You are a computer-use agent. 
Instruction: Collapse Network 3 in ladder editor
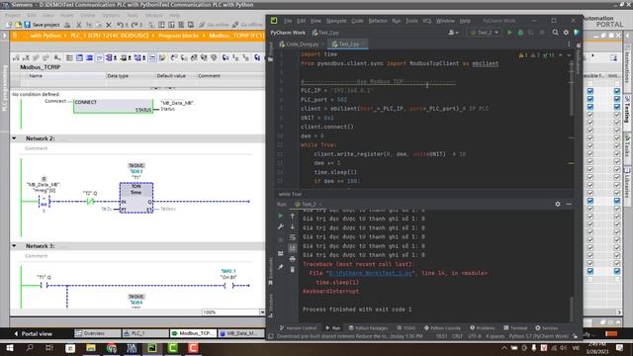tap(14, 246)
